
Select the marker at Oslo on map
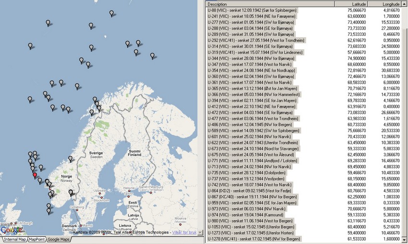point(71,193)
